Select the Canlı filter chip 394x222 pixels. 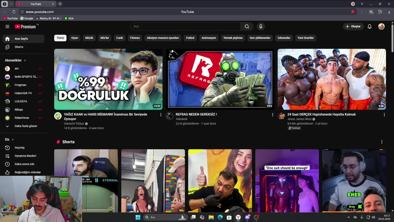pyautogui.click(x=119, y=38)
